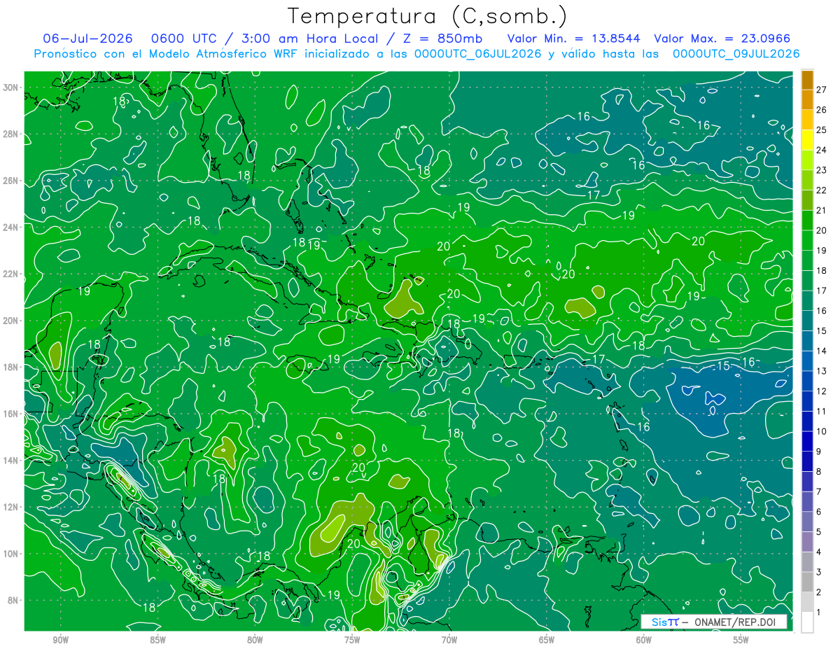Image resolution: width=840 pixels, height=649 pixels.
Task: Click legend value '26'
Action: click(821, 110)
